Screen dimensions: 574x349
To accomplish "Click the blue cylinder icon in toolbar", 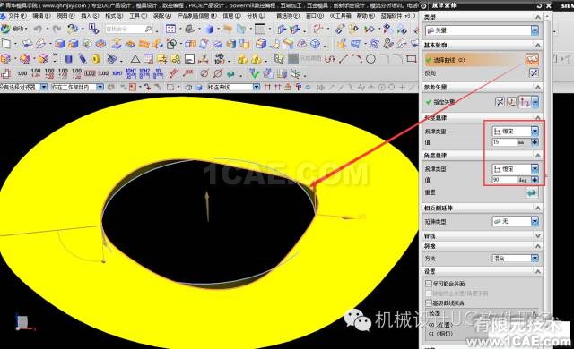I will coord(69,59).
